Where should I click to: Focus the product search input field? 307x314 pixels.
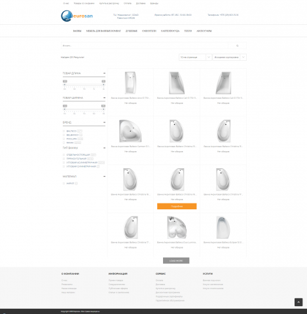pyautogui.click(x=145, y=46)
